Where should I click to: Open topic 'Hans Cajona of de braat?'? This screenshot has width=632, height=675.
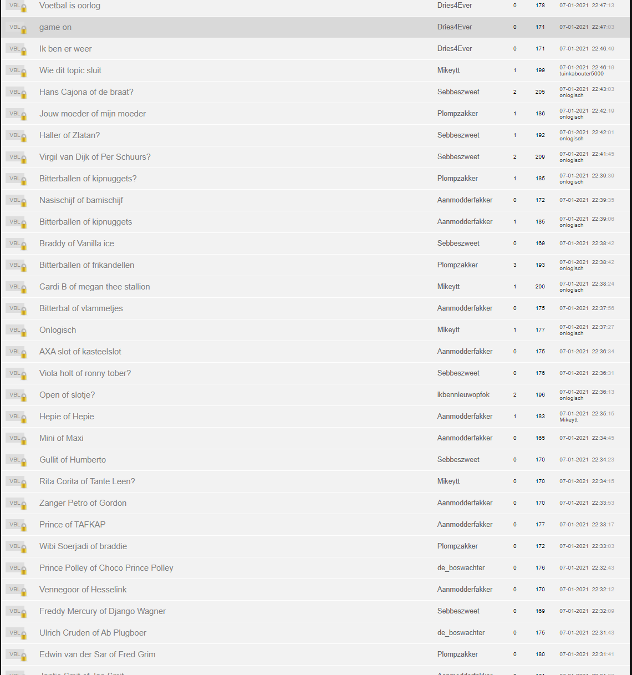pyautogui.click(x=86, y=92)
